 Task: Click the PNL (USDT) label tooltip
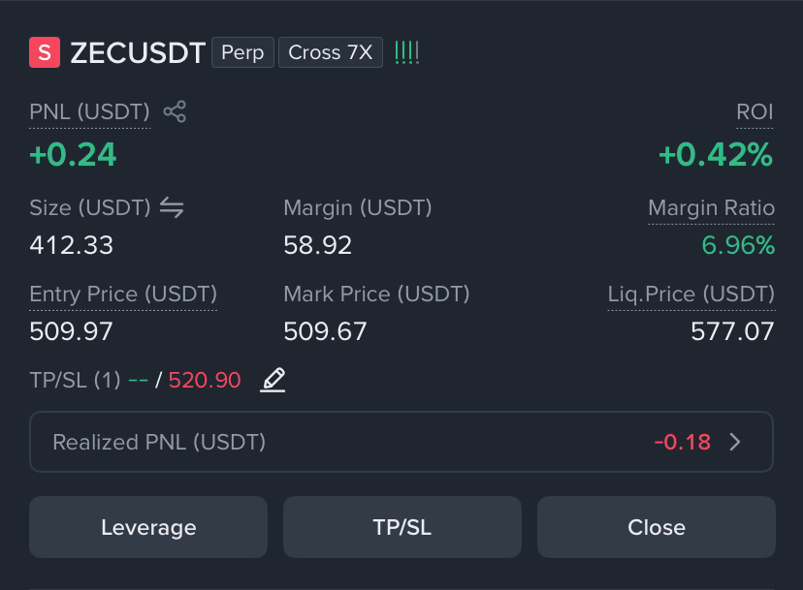(89, 111)
